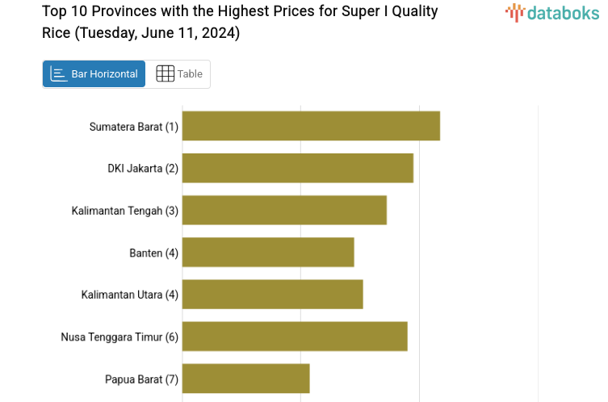
Task: Switch to the Bar Horizontal view
Action: coord(94,74)
